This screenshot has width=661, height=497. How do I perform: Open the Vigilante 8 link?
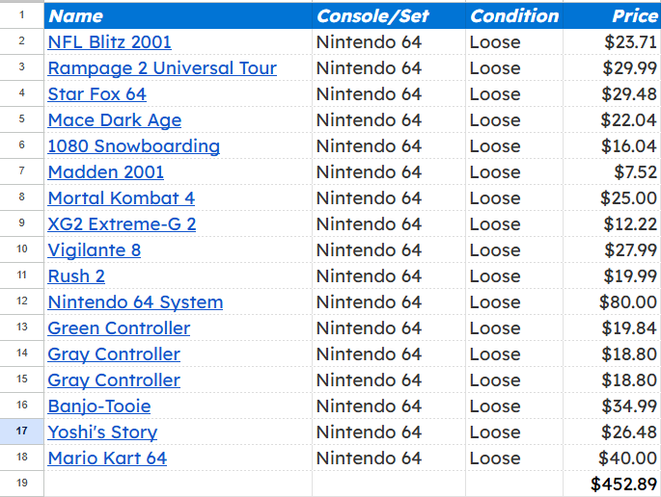[95, 250]
